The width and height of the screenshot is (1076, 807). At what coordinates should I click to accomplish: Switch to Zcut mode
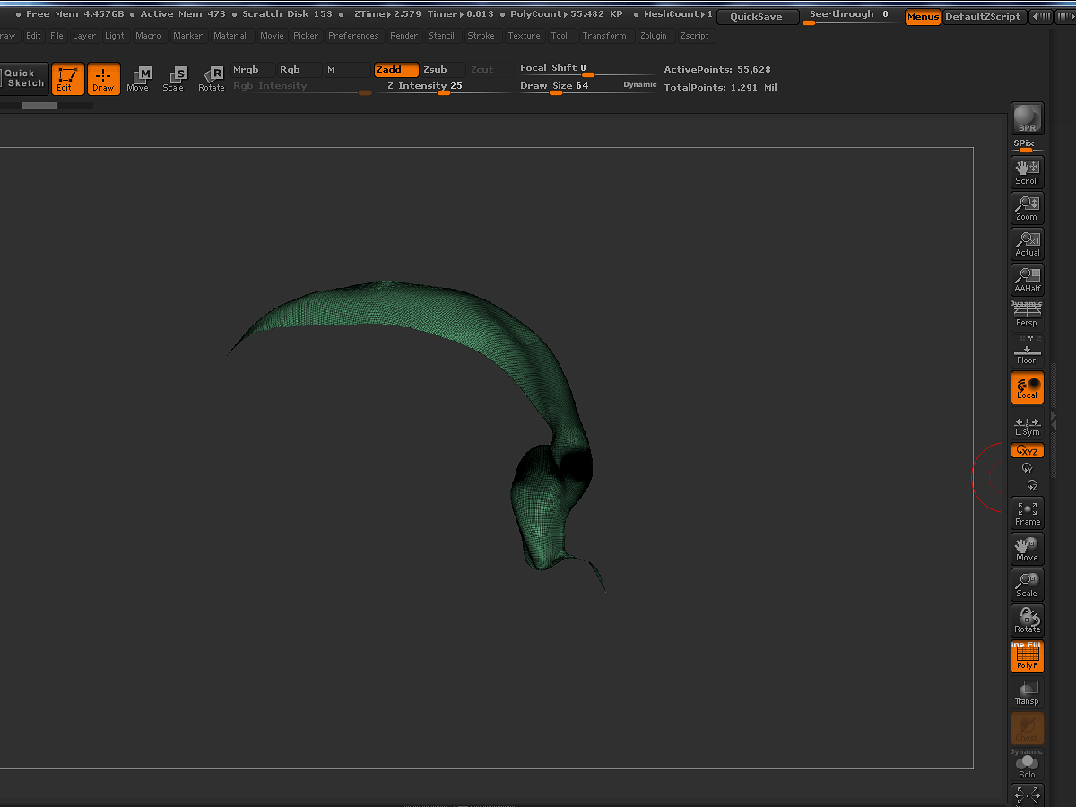[489, 70]
